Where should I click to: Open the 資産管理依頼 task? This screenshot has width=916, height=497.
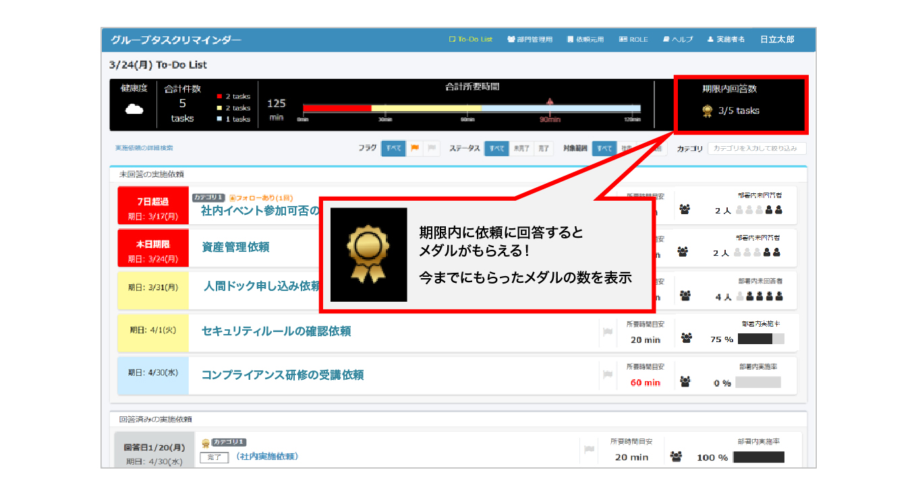pos(235,247)
